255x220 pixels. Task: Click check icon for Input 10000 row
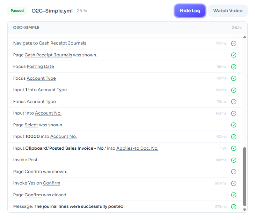tap(234, 137)
